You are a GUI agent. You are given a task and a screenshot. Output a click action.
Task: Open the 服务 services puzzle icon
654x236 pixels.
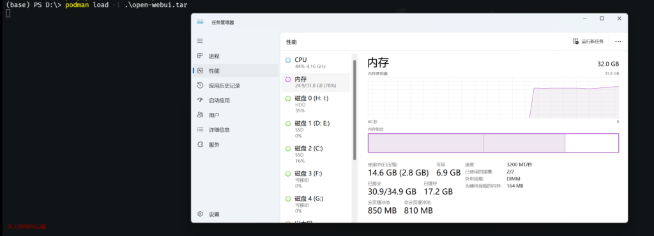click(200, 144)
